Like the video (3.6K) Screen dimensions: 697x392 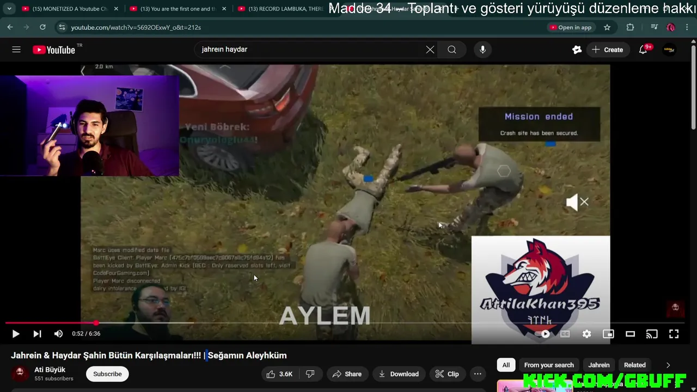[x=280, y=374]
